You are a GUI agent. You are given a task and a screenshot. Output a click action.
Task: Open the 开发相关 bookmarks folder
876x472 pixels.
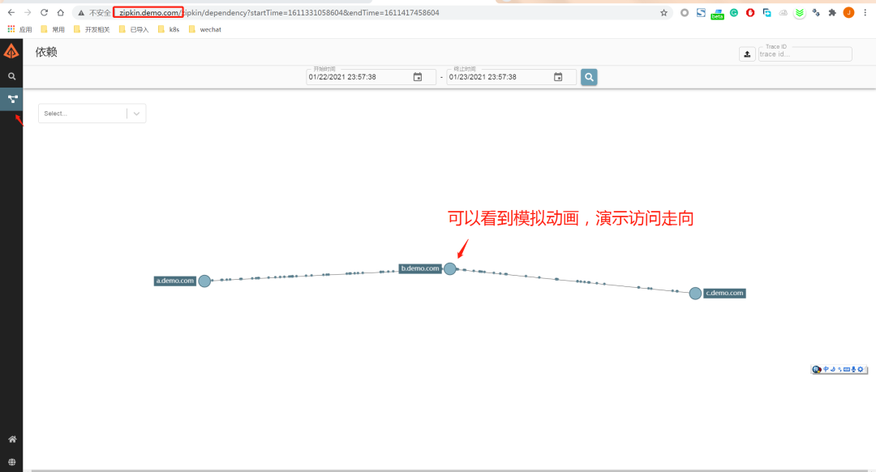(95, 29)
